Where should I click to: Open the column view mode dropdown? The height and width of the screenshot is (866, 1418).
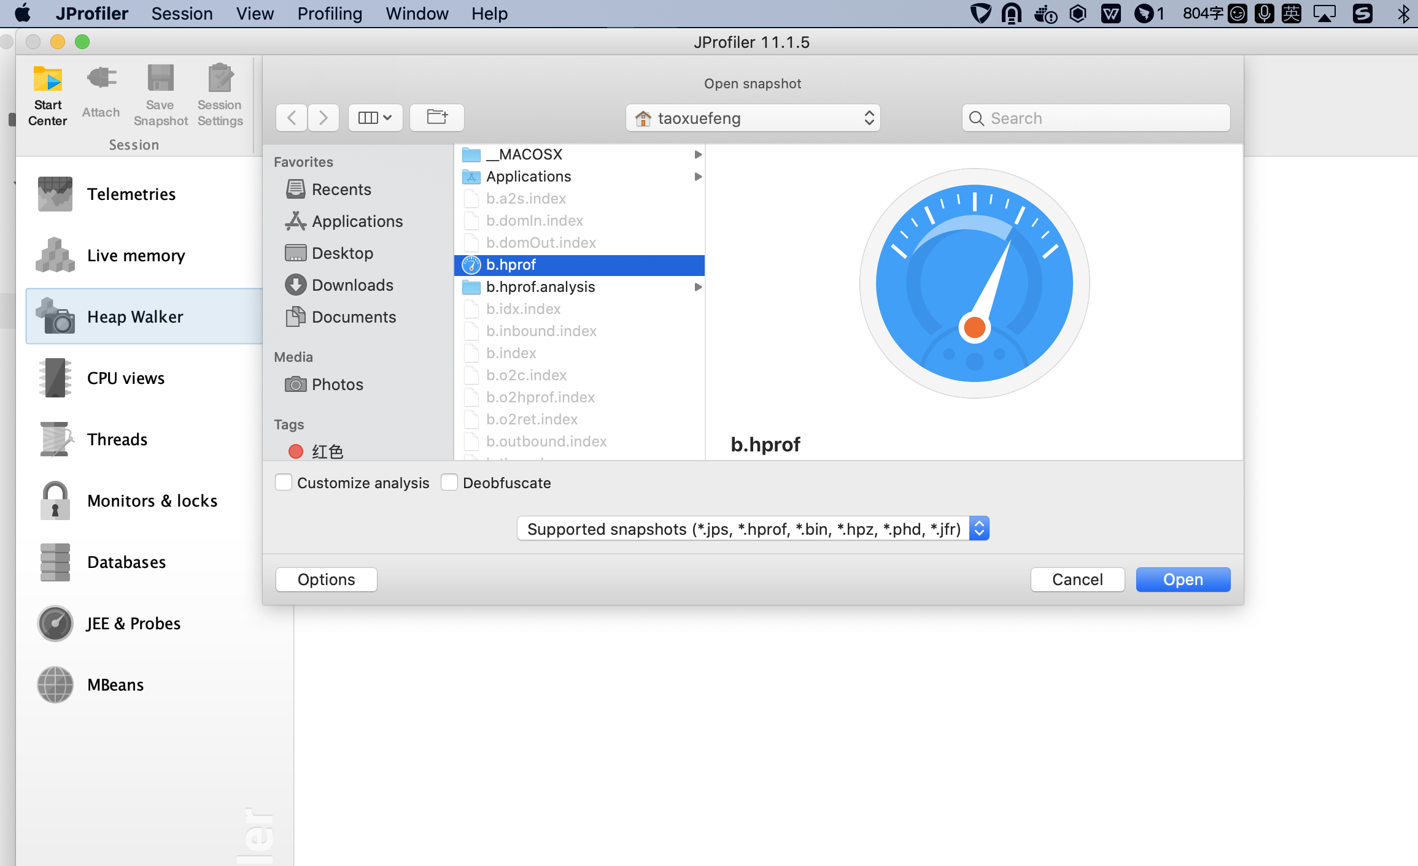click(375, 118)
